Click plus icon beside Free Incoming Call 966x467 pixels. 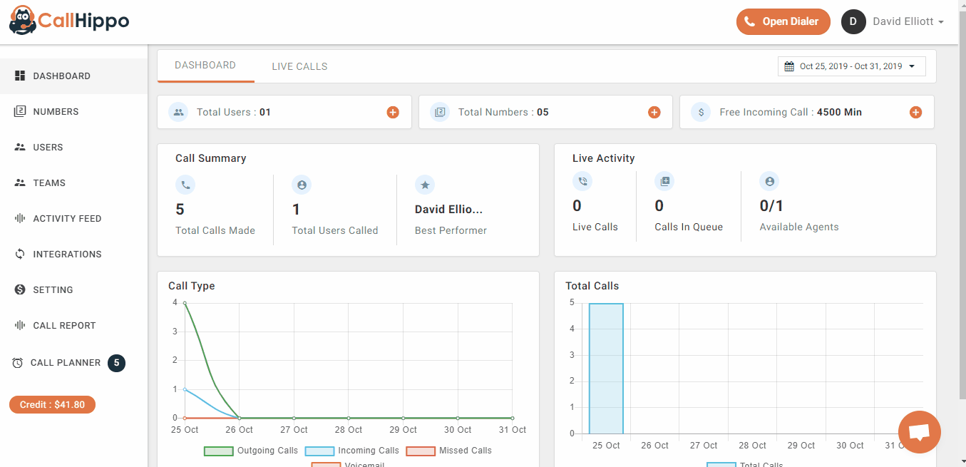(x=915, y=112)
